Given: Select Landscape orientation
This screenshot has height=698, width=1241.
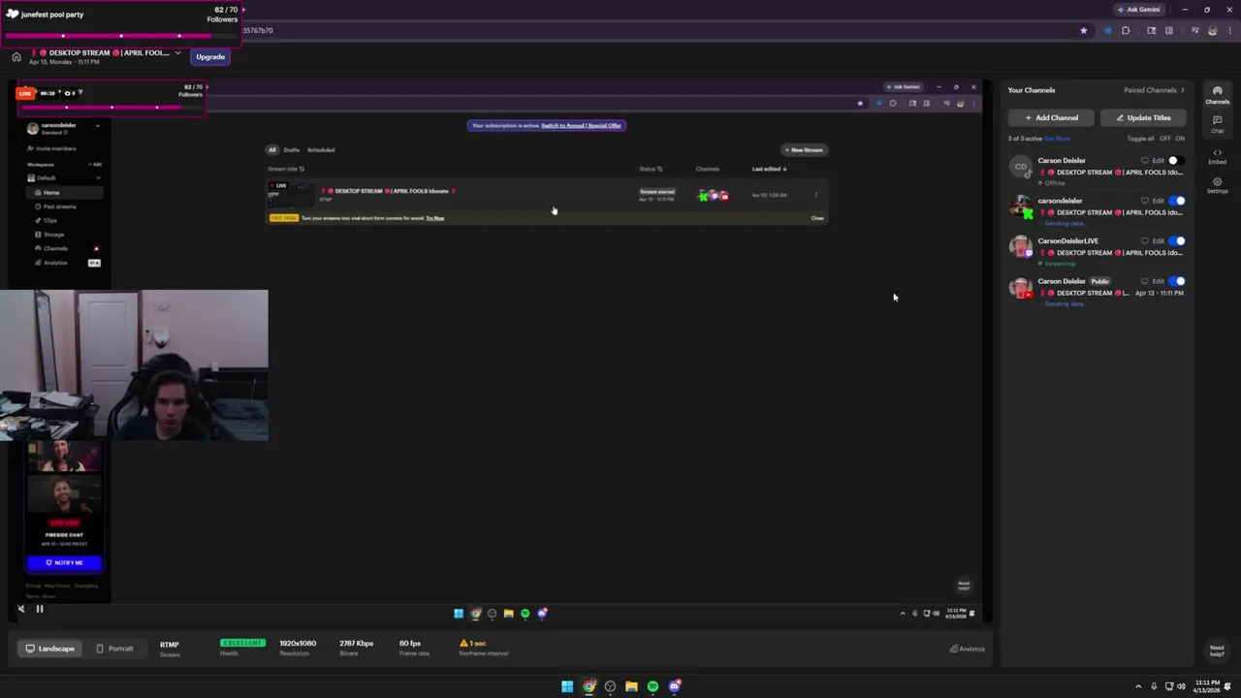Looking at the screenshot, I should click(49, 649).
